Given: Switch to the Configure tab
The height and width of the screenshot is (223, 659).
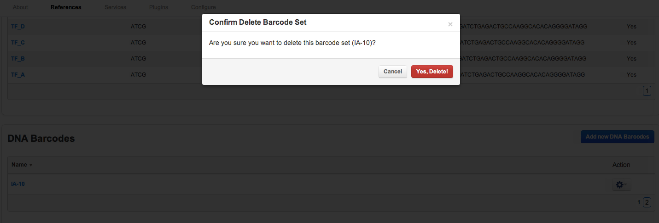Looking at the screenshot, I should 203,7.
